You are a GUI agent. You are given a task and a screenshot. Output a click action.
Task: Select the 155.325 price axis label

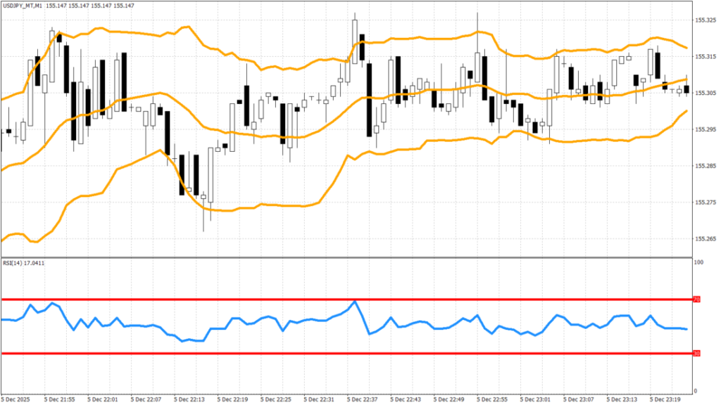point(705,20)
